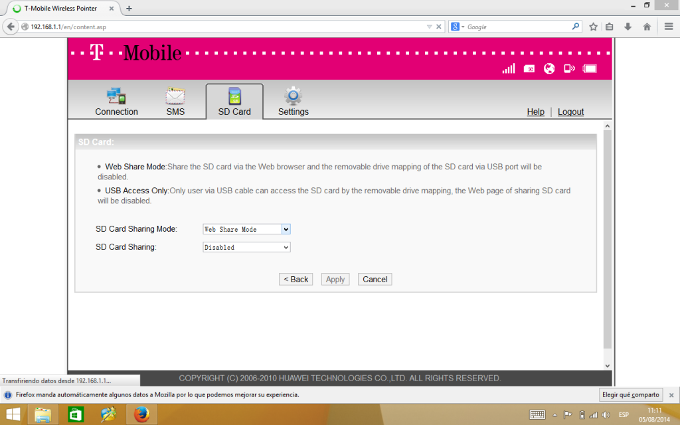Click the battery level icon

coord(590,68)
